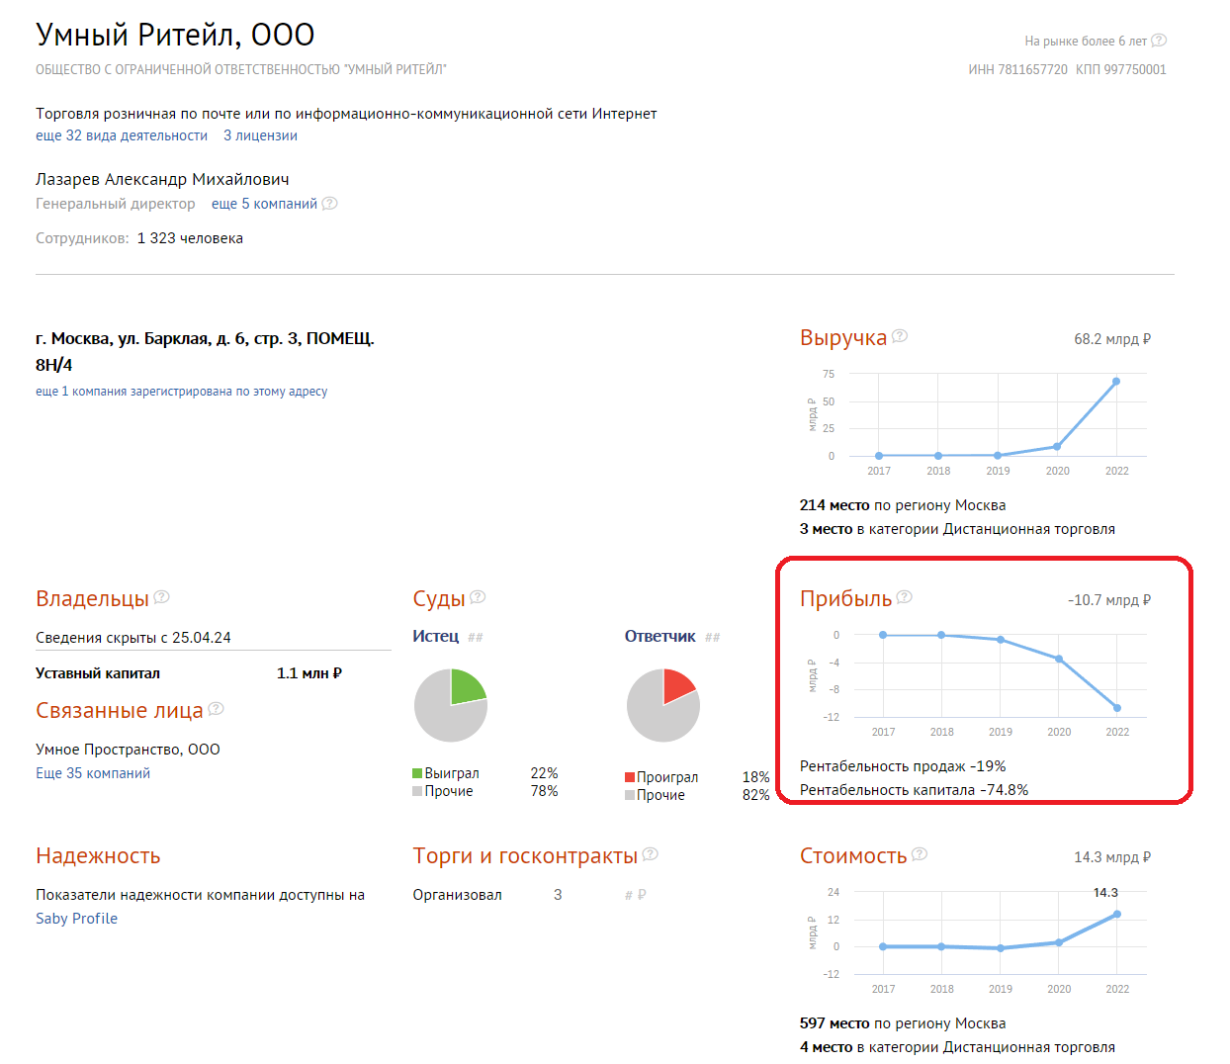Select 2022 data point on Выручка chart
This screenshot has width=1230, height=1064.
(x=1116, y=381)
